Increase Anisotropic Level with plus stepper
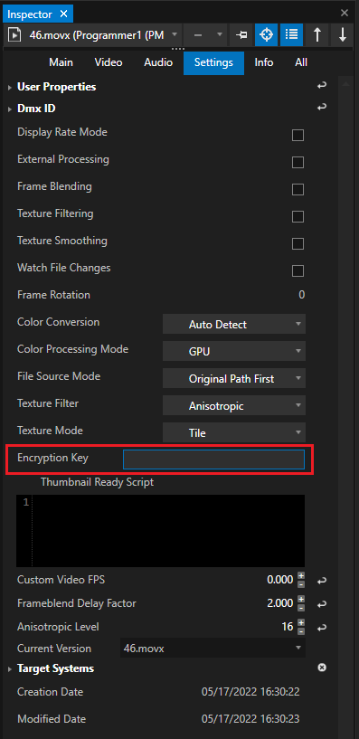This screenshot has height=739, width=359. point(301,623)
